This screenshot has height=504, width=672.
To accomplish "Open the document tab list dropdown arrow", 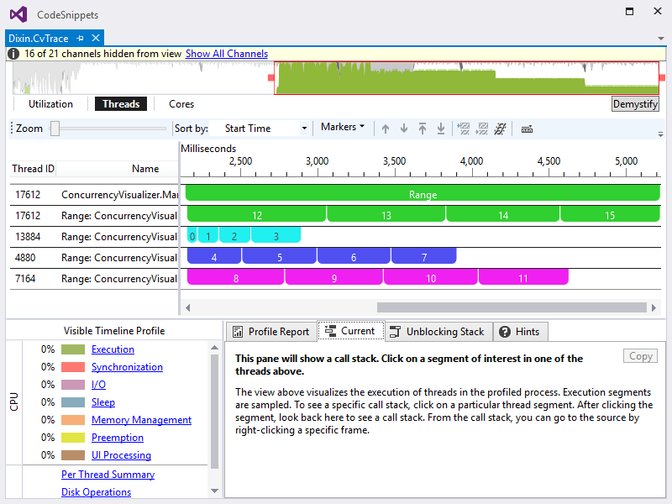I will 661,39.
